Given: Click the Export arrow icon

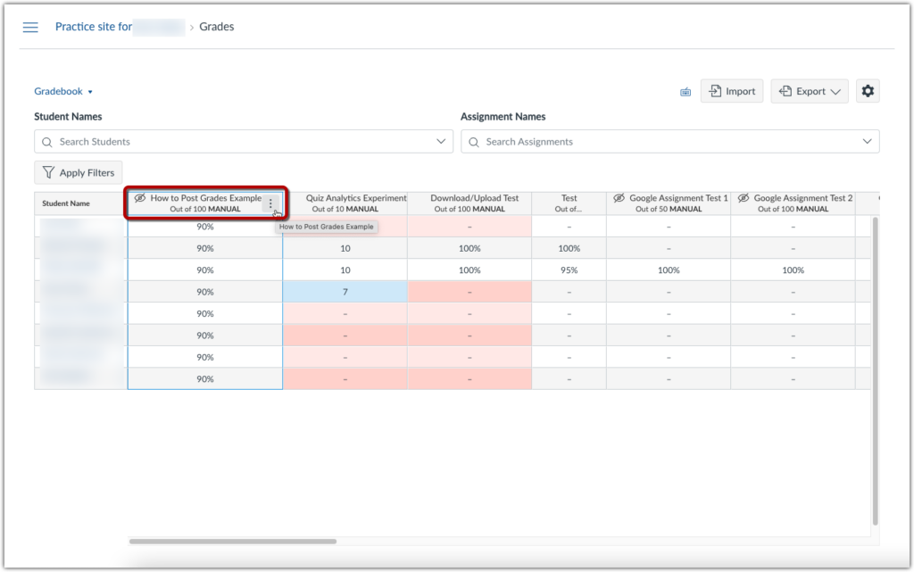Looking at the screenshot, I should click(x=785, y=90).
